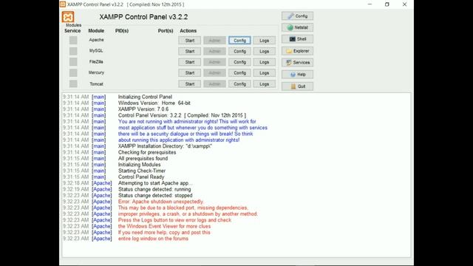
Task: Click "Attempting to start Apache app" log line
Action: click(155, 183)
